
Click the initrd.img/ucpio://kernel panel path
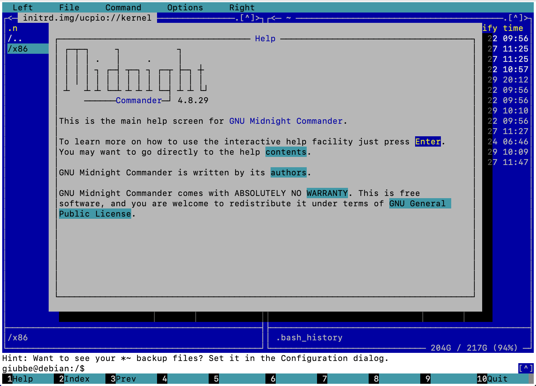pos(87,18)
